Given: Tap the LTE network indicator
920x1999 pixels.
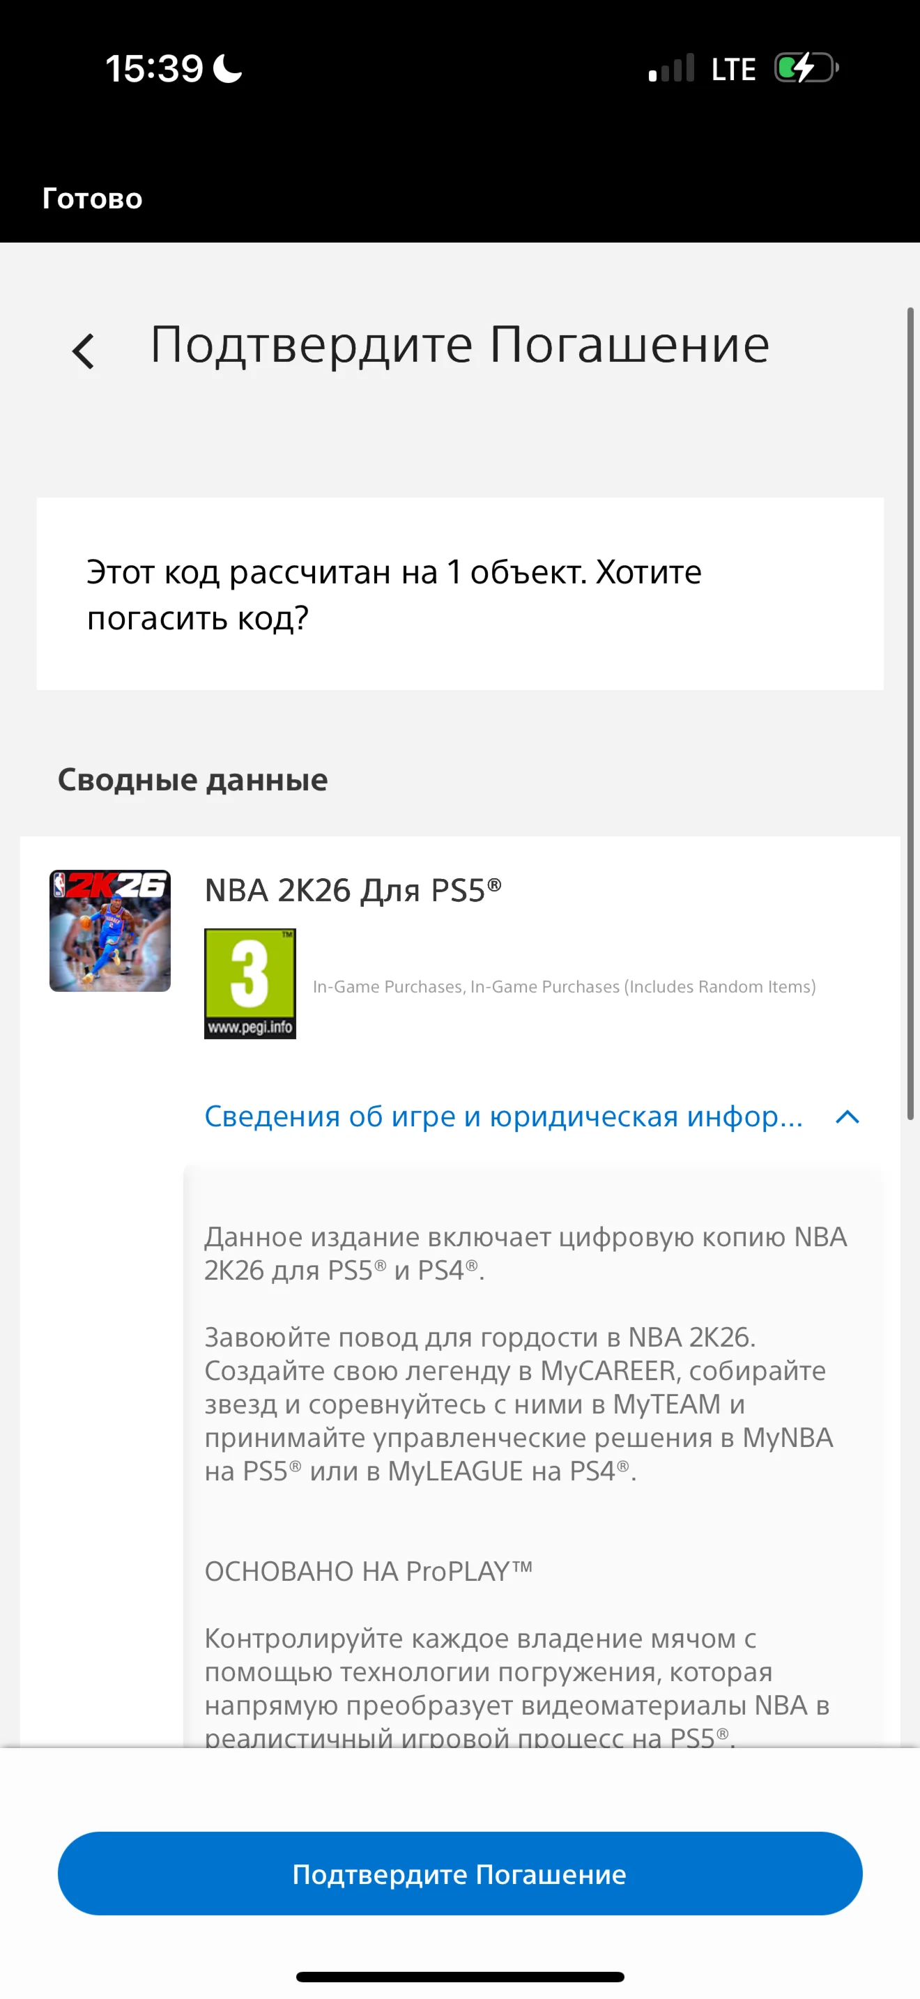Looking at the screenshot, I should (x=733, y=69).
